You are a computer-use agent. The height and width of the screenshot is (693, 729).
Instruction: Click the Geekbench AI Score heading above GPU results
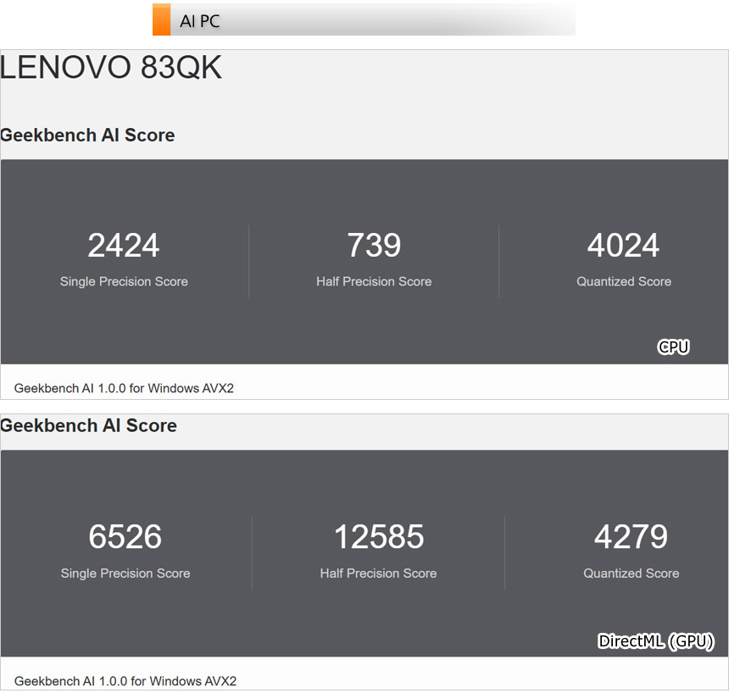pyautogui.click(x=88, y=425)
